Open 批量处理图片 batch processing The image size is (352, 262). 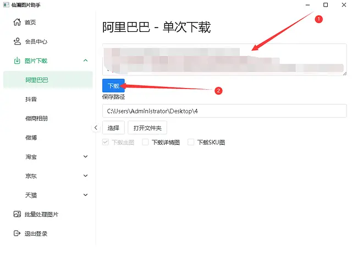[41, 214]
